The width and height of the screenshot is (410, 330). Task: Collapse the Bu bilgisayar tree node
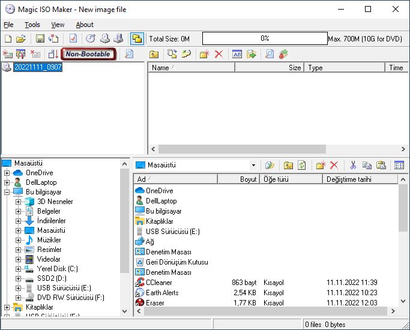coord(7,192)
